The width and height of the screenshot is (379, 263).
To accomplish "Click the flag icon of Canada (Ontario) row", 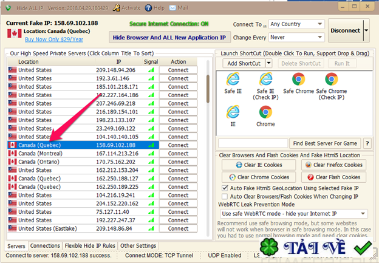I will click(x=12, y=162).
